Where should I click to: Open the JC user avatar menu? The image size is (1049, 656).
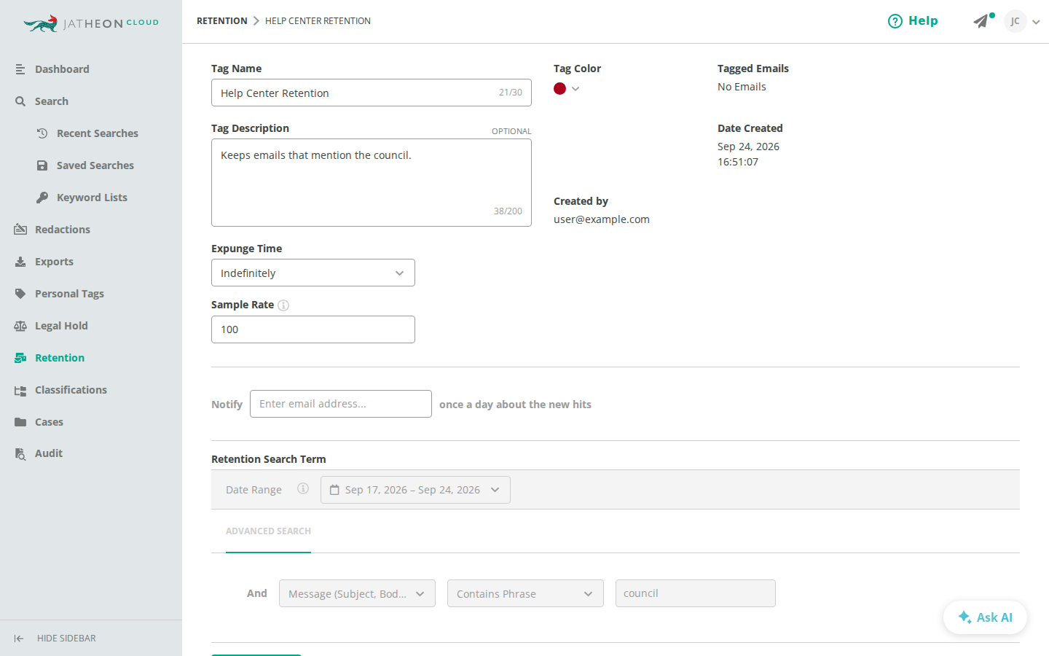click(1015, 21)
